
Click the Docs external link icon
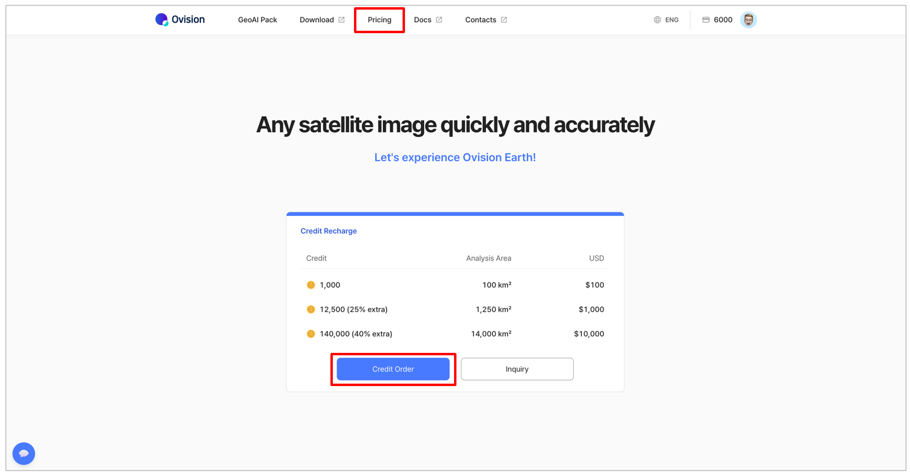point(439,20)
